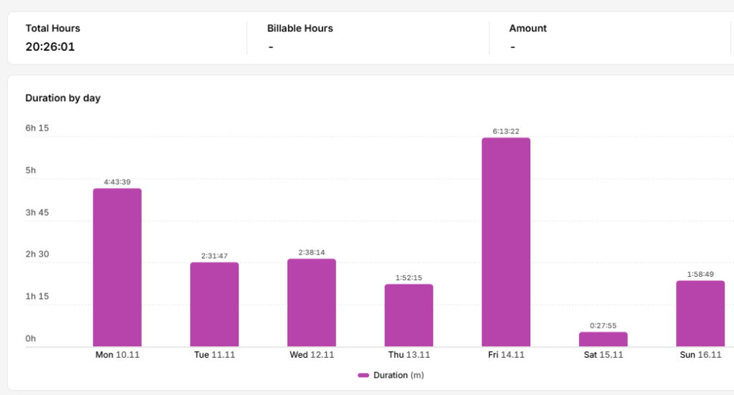734x395 pixels.
Task: Click the Sat 15.11 axis label
Action: click(x=604, y=355)
